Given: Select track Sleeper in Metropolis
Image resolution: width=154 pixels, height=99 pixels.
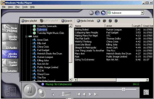Looking at the screenshot, I should coord(85,48).
